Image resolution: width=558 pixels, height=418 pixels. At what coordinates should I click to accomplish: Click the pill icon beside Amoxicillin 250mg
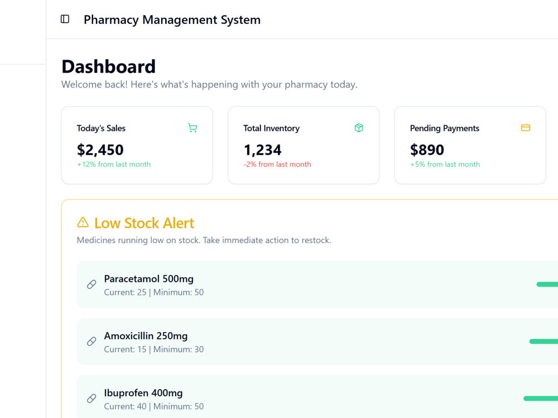tap(92, 342)
